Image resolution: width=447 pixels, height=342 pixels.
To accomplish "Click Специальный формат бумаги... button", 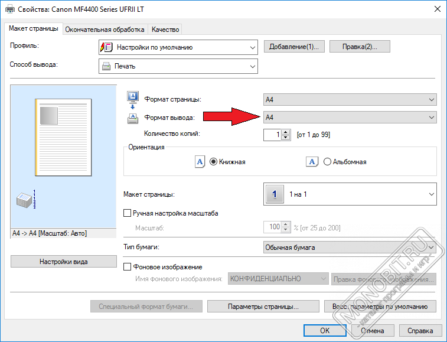I will pyautogui.click(x=146, y=307).
